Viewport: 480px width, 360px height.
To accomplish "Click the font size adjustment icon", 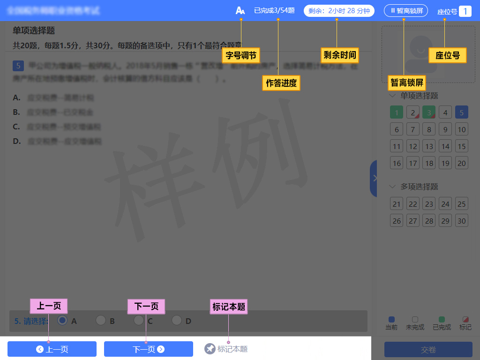I will tap(240, 10).
